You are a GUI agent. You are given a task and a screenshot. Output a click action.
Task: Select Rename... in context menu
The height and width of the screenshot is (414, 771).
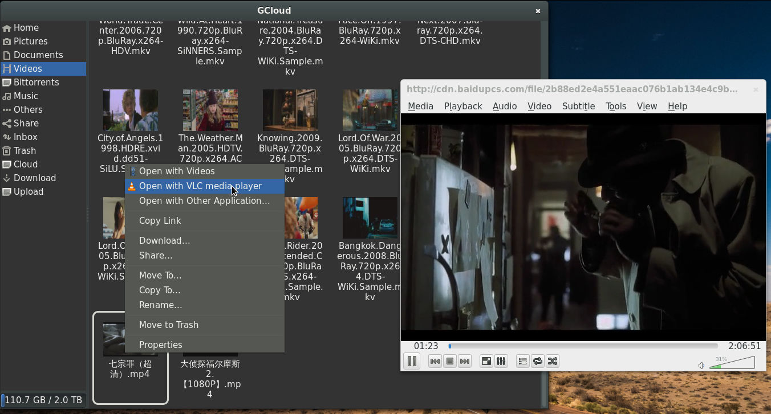click(205, 305)
